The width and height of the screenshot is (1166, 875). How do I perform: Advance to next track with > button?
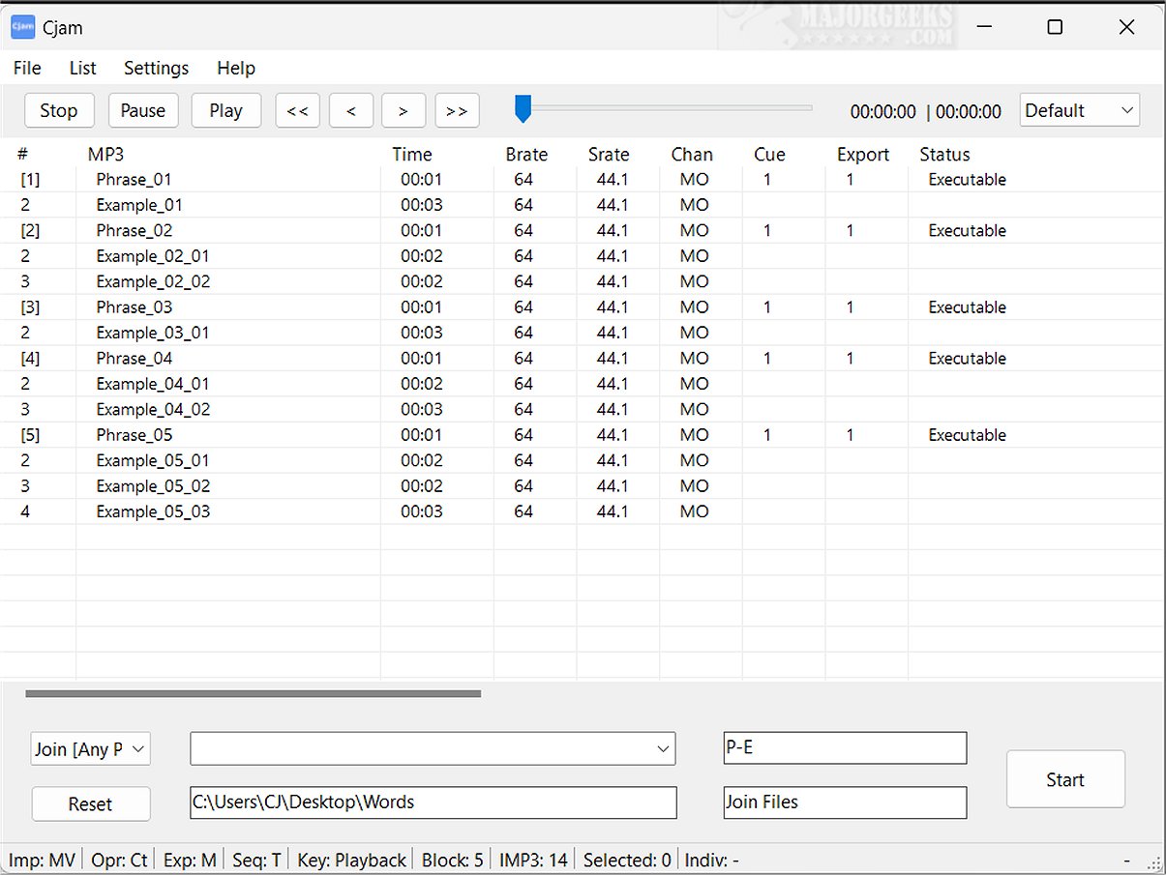(x=404, y=110)
